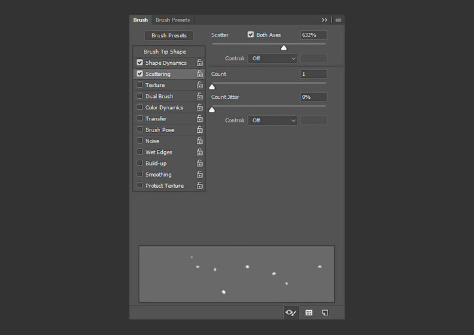Enable the Smoothing checkbox
This screenshot has width=474, height=335.
(x=139, y=174)
